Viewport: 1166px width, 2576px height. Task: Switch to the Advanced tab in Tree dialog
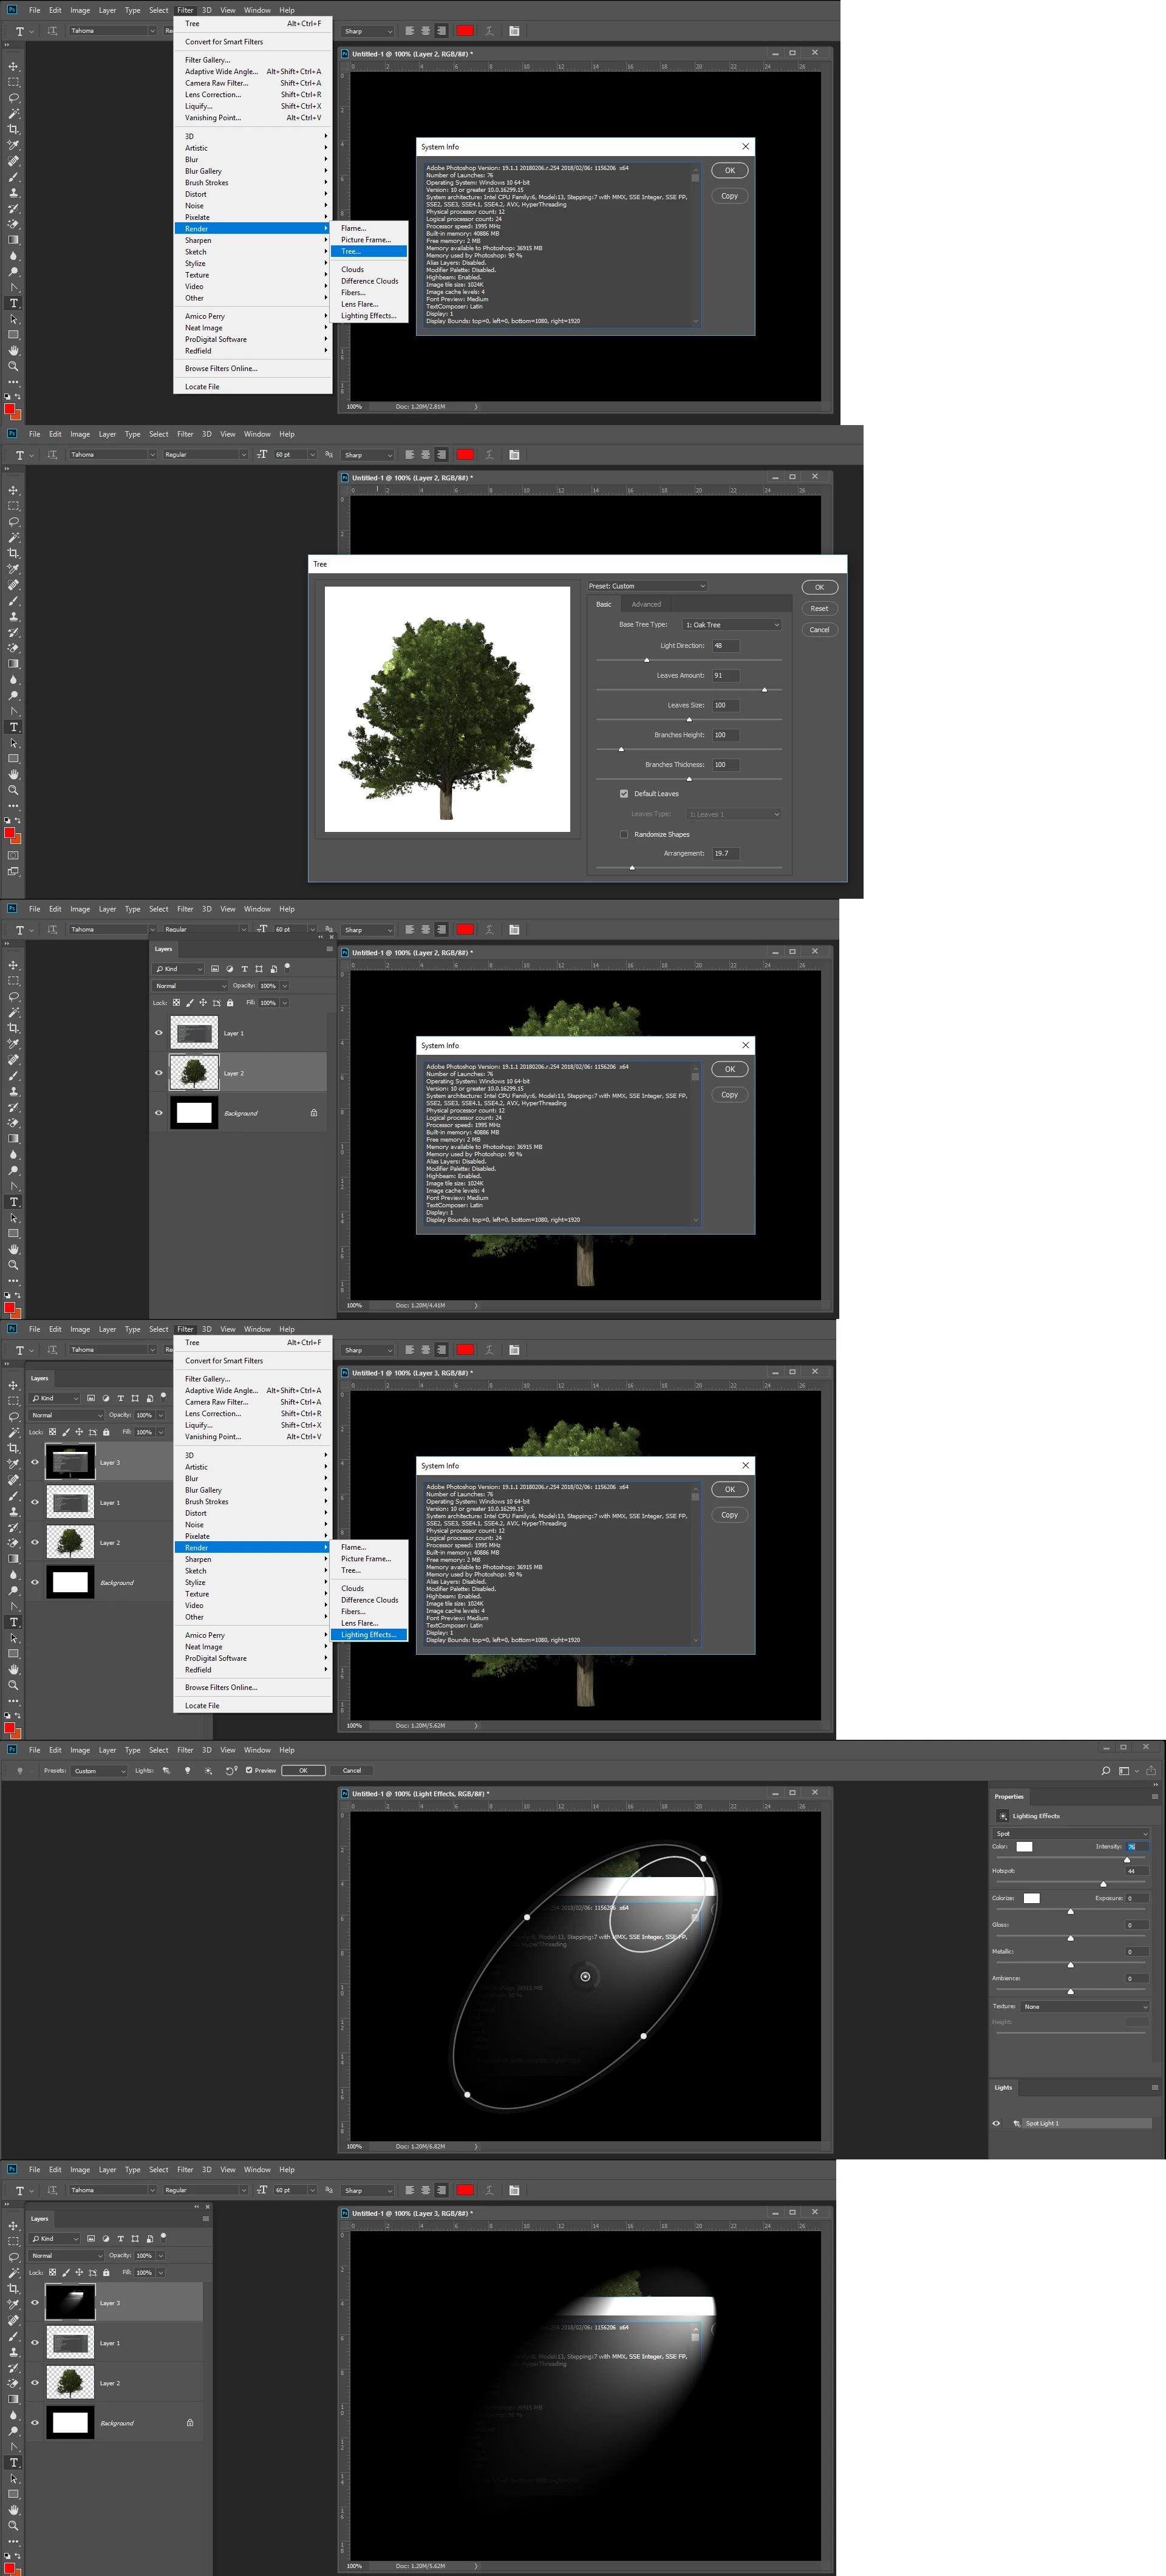point(646,604)
